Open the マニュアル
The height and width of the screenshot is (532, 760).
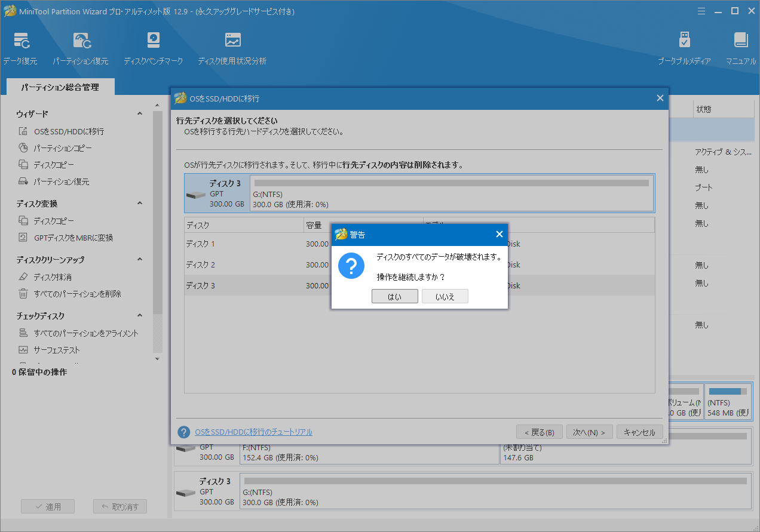(x=741, y=49)
